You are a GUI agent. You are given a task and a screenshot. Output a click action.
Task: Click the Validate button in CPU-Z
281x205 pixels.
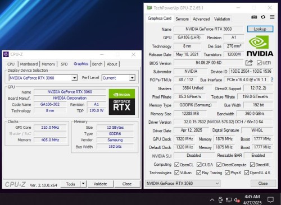tap(100, 184)
